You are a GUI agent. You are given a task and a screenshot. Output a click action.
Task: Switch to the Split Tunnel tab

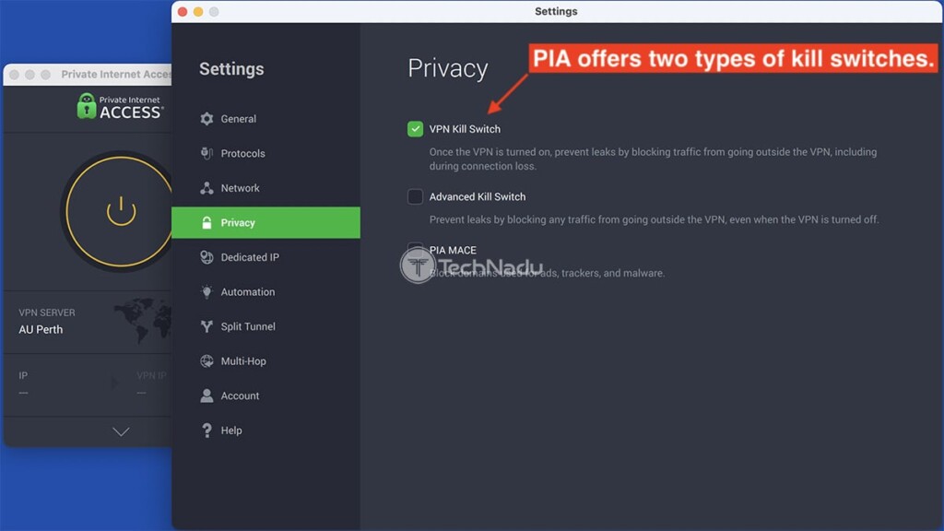click(266, 326)
